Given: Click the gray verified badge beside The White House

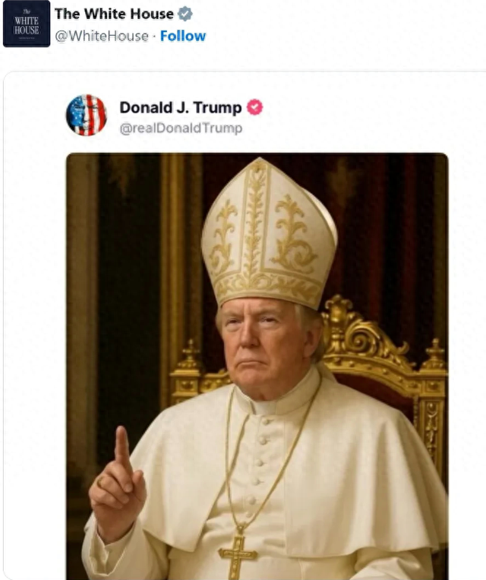Looking at the screenshot, I should (185, 14).
